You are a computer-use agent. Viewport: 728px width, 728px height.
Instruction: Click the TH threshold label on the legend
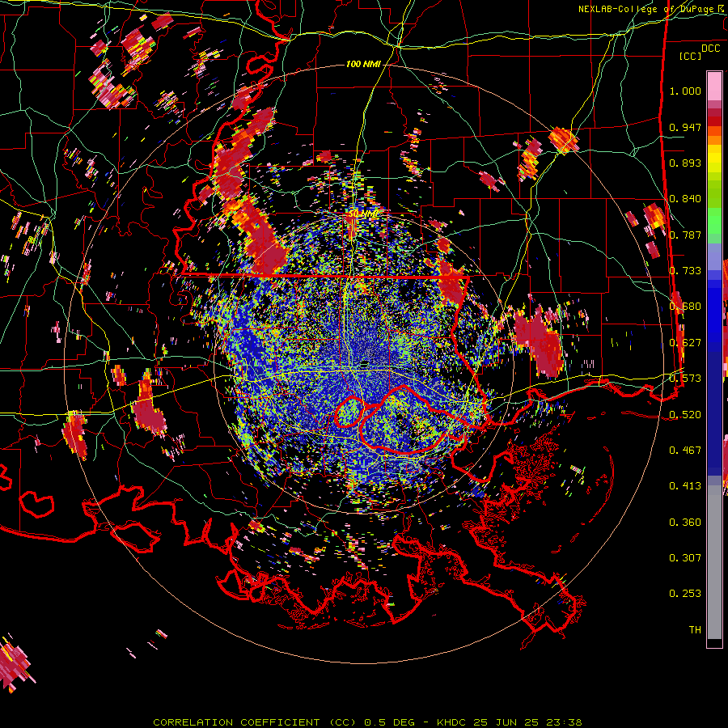[x=695, y=630]
